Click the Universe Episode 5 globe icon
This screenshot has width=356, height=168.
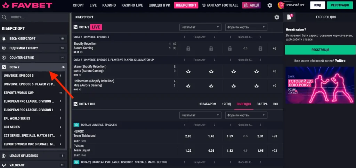(76, 125)
